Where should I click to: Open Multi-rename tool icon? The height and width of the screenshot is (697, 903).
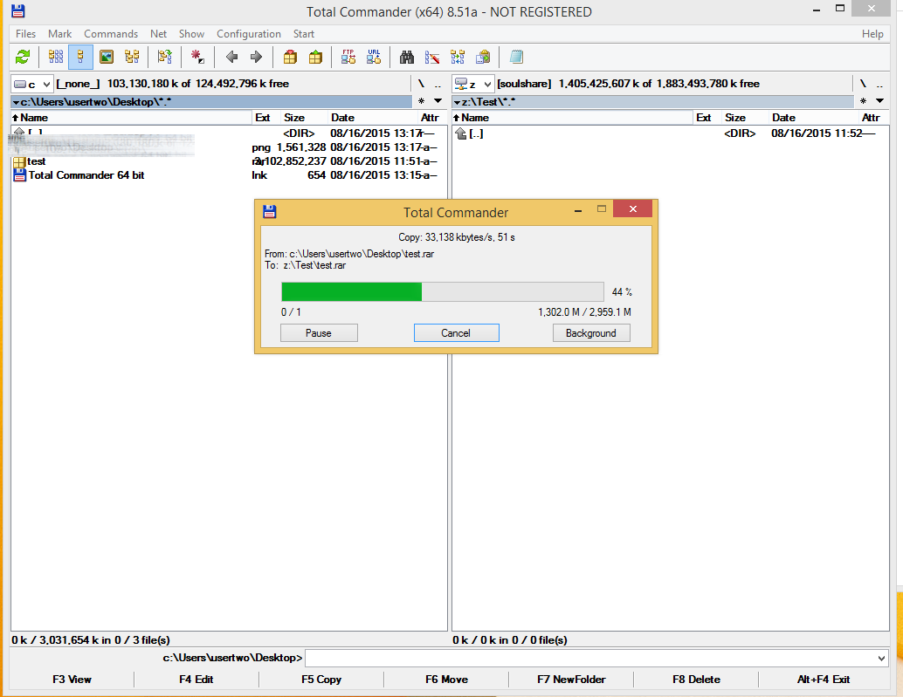432,57
